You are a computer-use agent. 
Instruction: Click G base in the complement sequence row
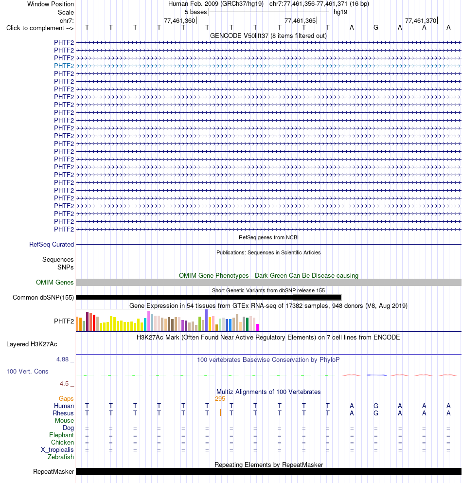(376, 27)
